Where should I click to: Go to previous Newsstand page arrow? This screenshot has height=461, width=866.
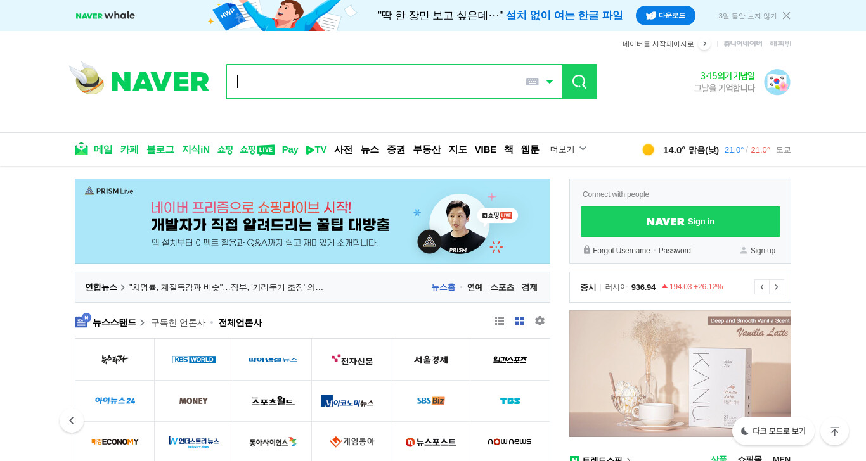[72, 420]
